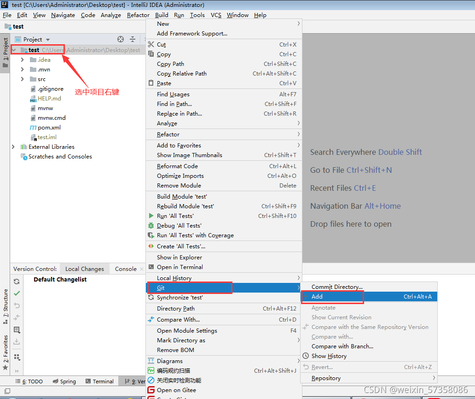
Task: Expand the src folder
Action: point(22,79)
